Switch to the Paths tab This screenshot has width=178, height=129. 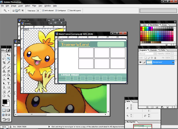[x=163, y=50]
